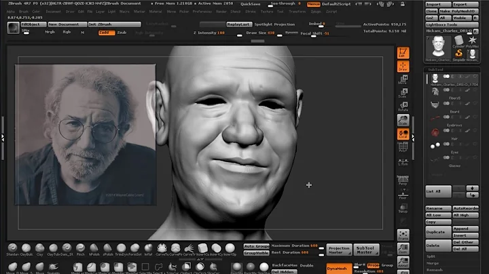Click the QuickSave button
The height and width of the screenshot is (274, 489).
tap(251, 4)
